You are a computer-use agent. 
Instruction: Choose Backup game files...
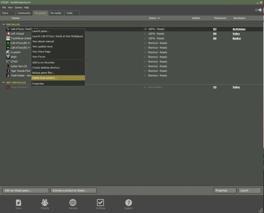pyautogui.click(x=58, y=73)
